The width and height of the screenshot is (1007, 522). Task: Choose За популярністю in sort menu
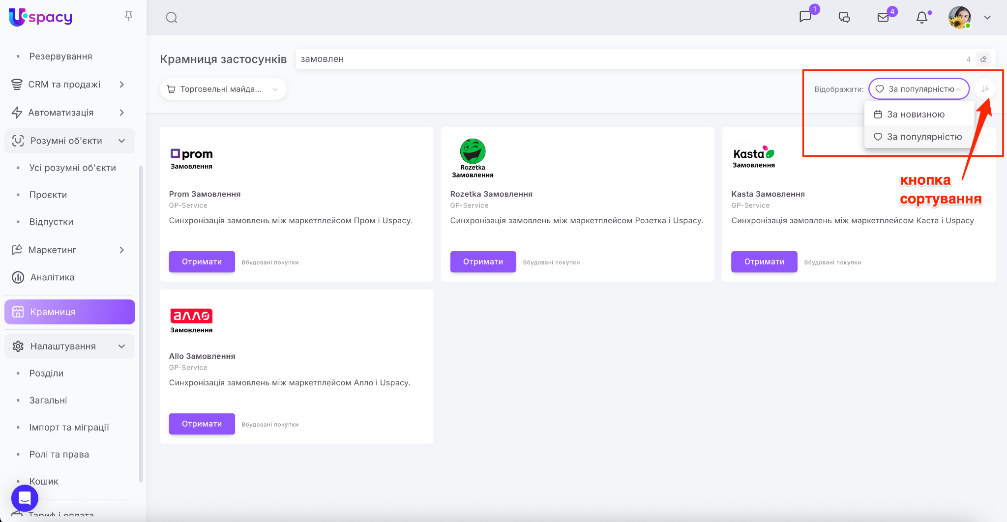coord(923,137)
